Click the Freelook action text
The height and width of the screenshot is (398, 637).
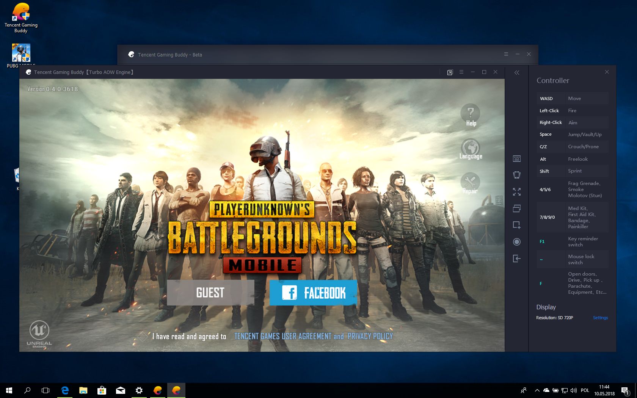577,159
